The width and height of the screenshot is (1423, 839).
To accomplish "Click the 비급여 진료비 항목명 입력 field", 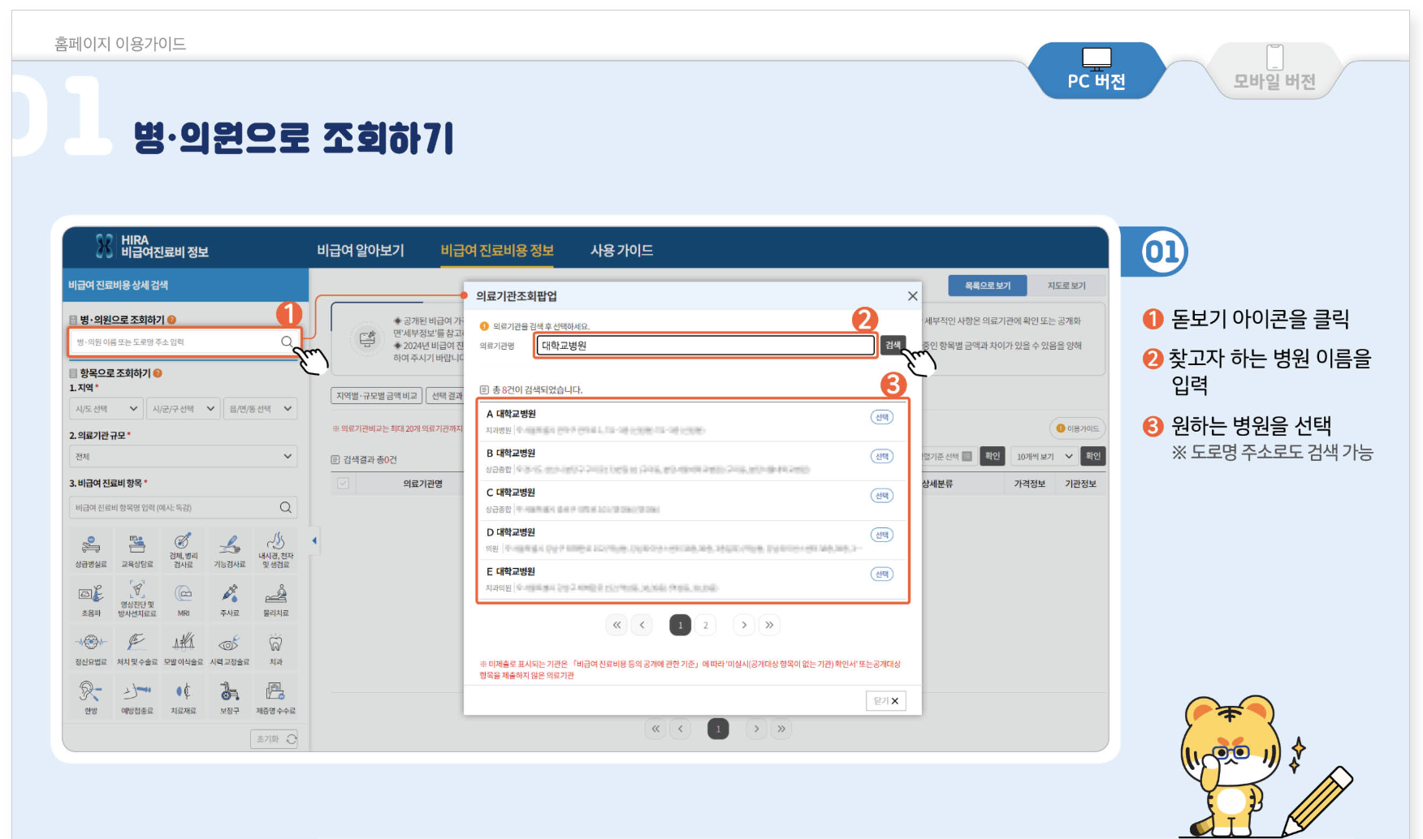I will coord(184,507).
